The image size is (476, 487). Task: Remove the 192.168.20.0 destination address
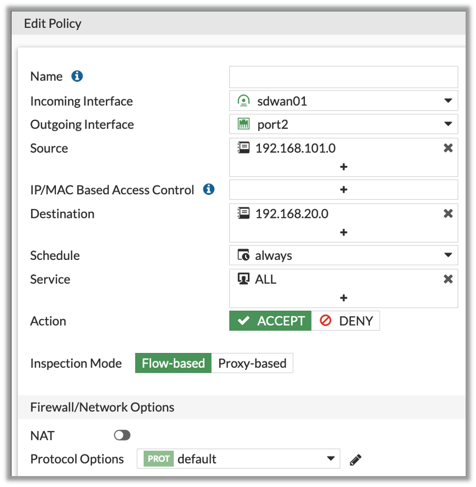448,214
